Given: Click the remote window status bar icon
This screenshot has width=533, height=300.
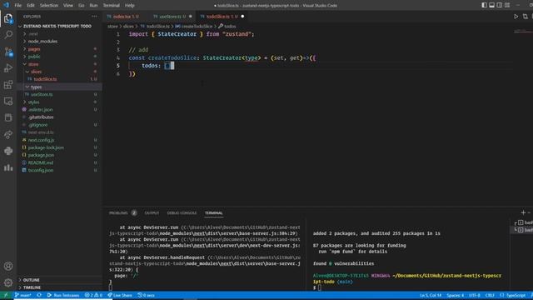Looking at the screenshot, I should (x=6, y=295).
